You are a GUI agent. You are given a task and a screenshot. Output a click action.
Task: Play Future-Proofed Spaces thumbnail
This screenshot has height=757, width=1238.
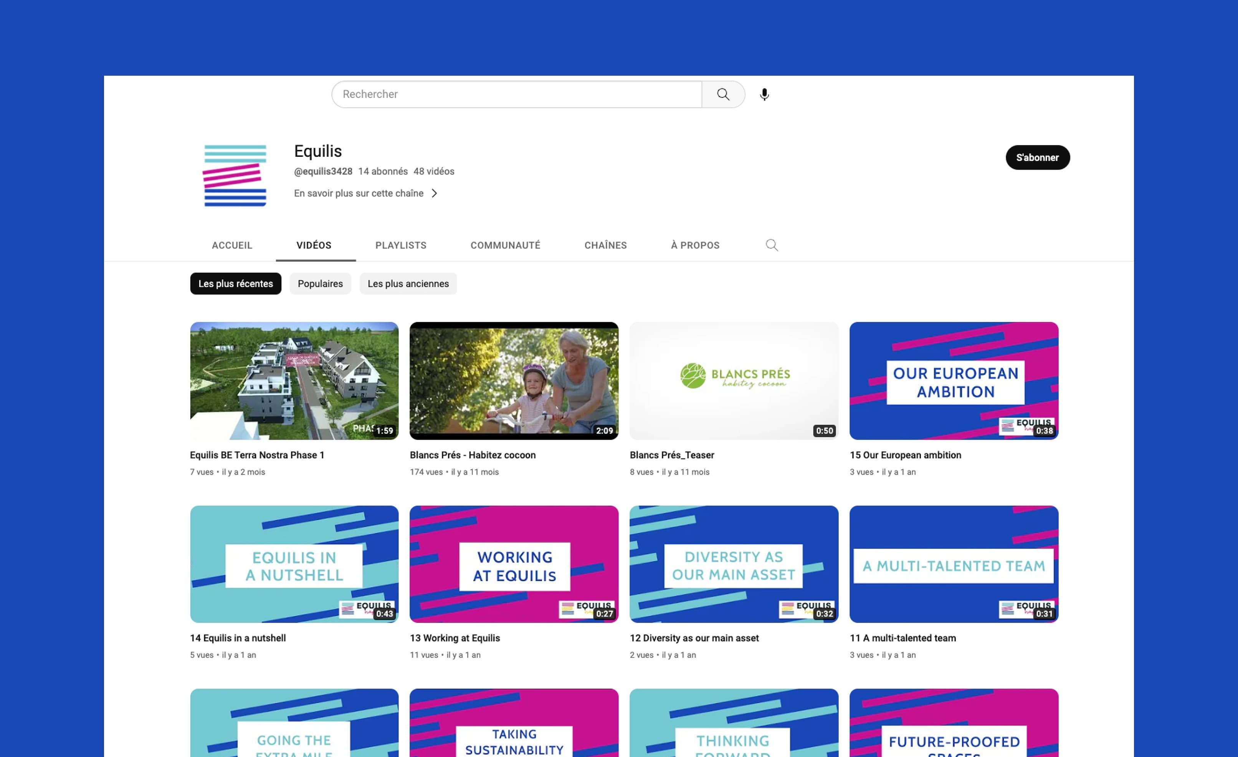coord(954,723)
